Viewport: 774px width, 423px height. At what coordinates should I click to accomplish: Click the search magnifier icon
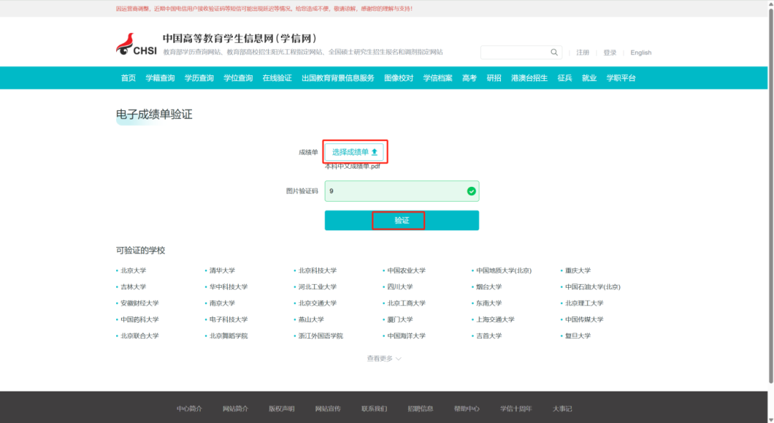pos(554,52)
